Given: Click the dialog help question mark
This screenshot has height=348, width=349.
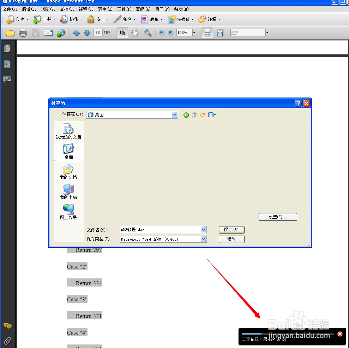Looking at the screenshot, I should 298,103.
